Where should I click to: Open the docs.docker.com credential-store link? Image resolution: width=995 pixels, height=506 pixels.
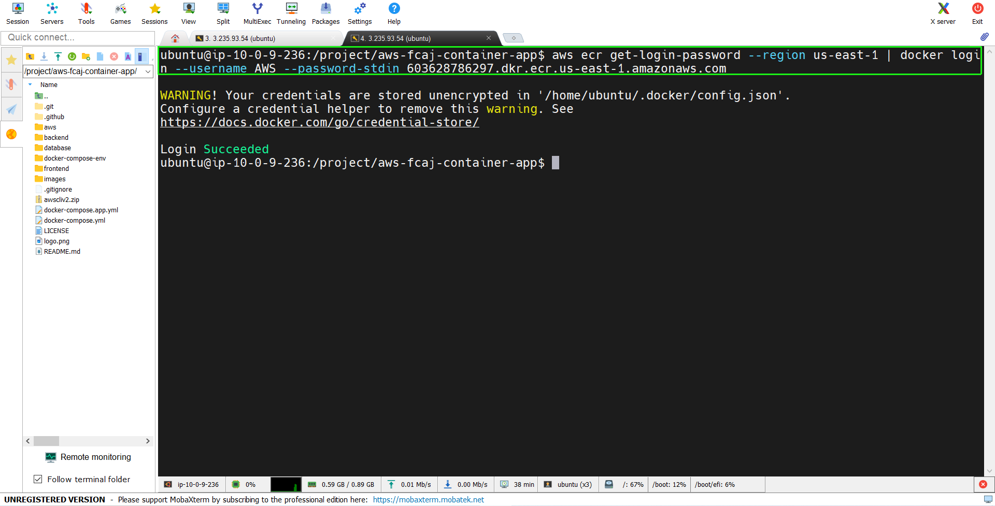coord(320,122)
